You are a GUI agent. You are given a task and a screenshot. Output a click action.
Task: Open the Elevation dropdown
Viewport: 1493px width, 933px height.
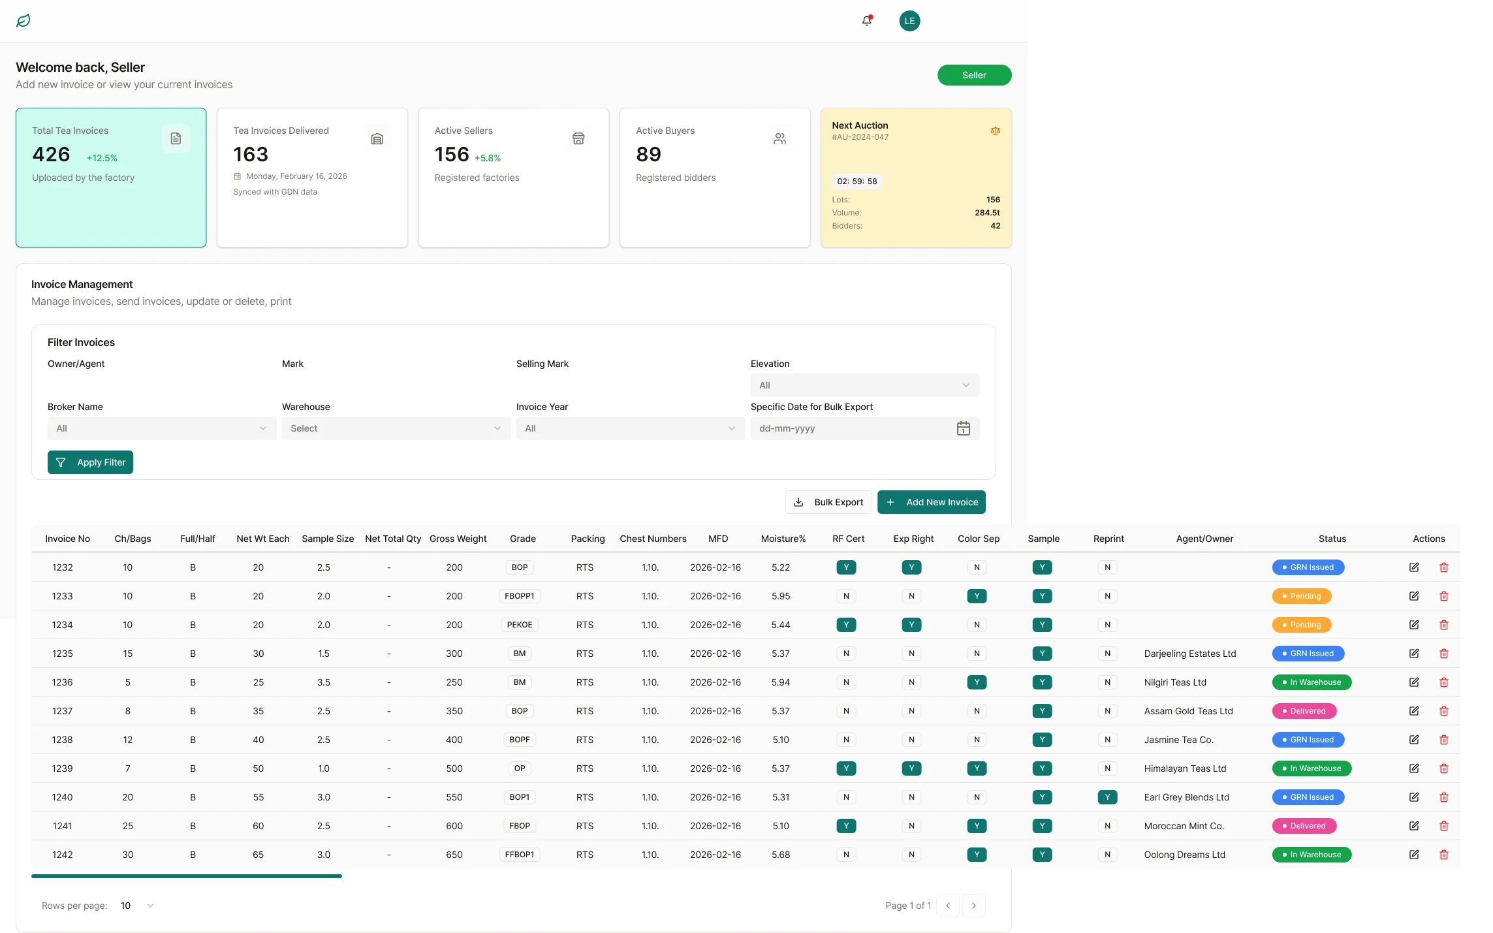tap(864, 385)
